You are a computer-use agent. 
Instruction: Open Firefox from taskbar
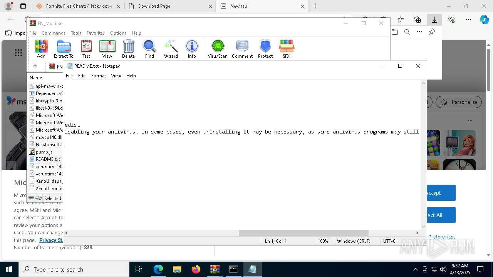click(196, 269)
